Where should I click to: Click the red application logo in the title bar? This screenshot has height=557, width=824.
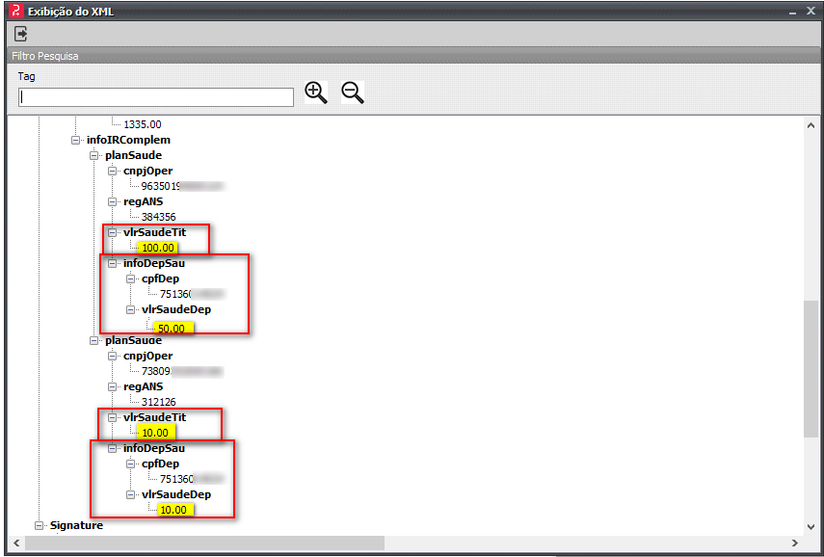(16, 11)
